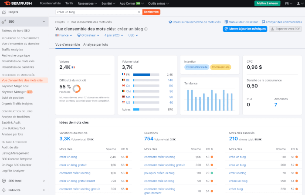Add keyword with plus icon beside title
Screen dimensions: 305x195
pos(146,29)
